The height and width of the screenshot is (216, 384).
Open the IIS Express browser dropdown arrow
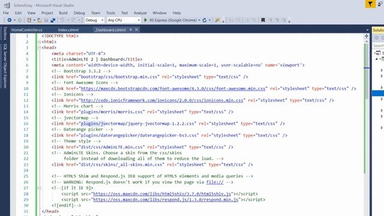coord(199,20)
